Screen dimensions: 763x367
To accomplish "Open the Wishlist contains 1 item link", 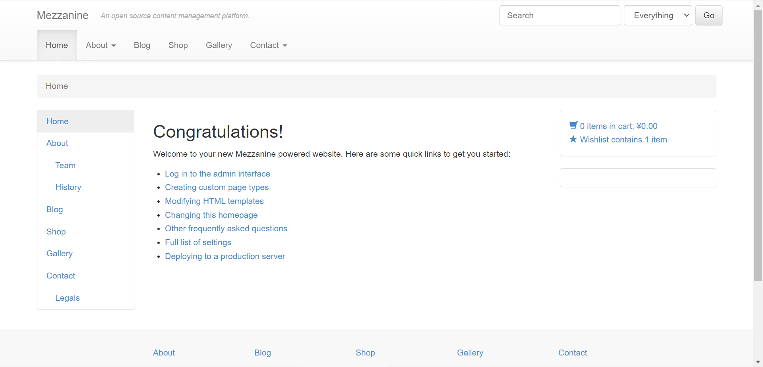I will tap(624, 140).
